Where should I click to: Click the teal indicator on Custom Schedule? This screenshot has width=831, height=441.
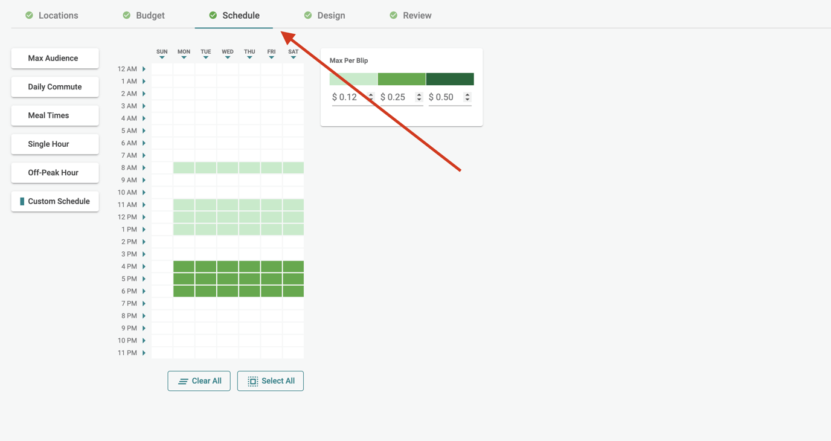pos(24,201)
